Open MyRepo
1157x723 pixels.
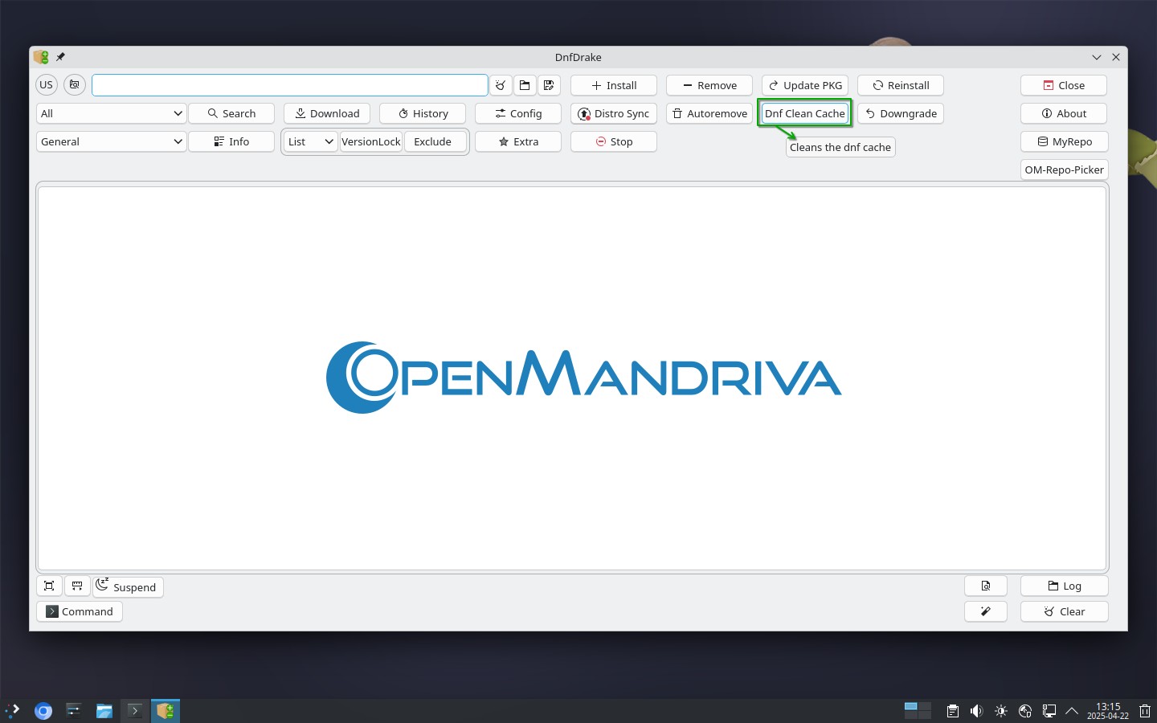(1065, 141)
